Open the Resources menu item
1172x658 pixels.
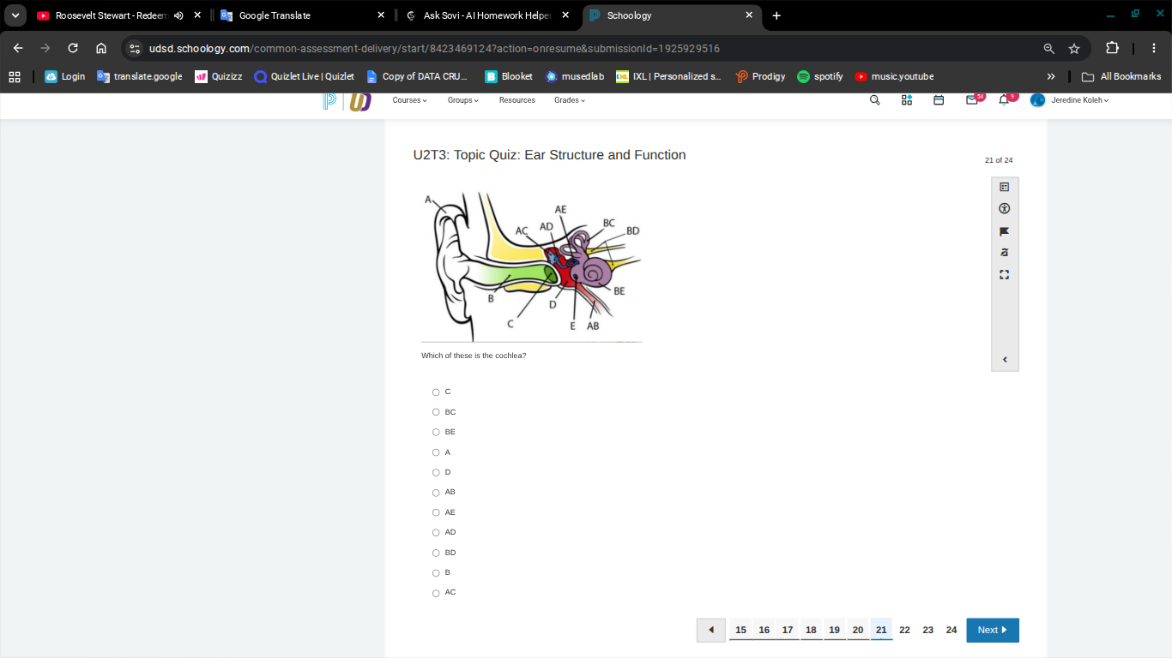(x=517, y=100)
